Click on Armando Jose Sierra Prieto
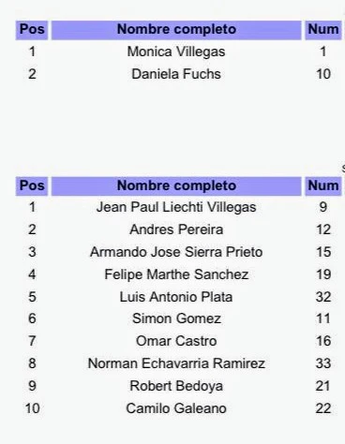This screenshot has height=444, width=345. [176, 252]
